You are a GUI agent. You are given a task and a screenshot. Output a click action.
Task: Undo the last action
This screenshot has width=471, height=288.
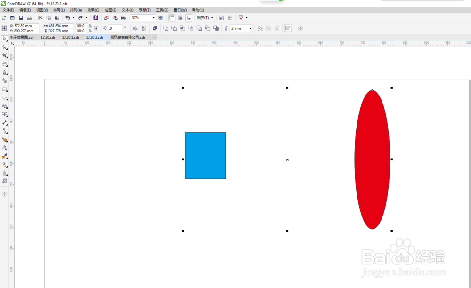tap(68, 18)
